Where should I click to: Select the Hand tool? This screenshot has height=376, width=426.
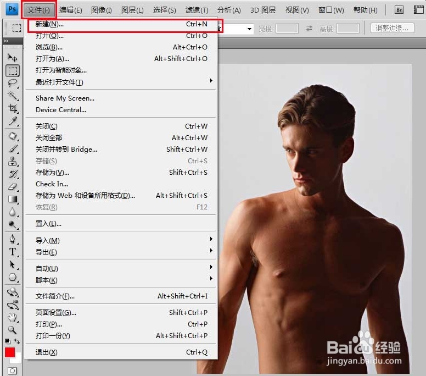pos(13,317)
